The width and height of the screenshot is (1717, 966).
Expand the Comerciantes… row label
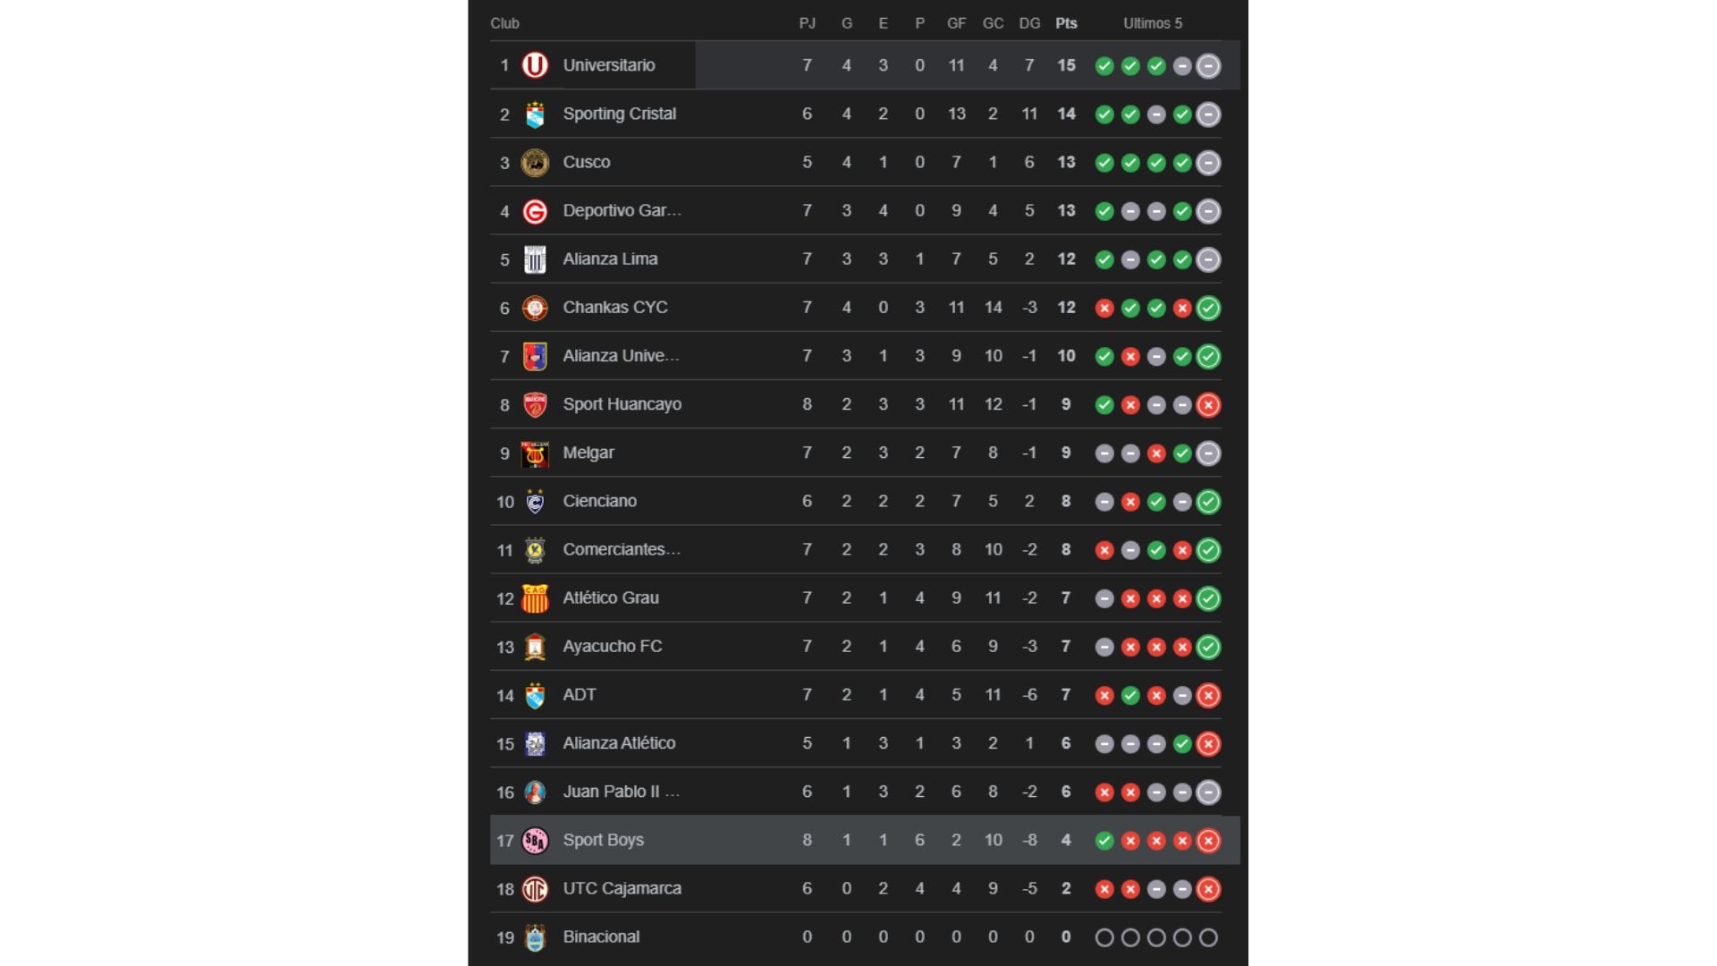point(621,549)
